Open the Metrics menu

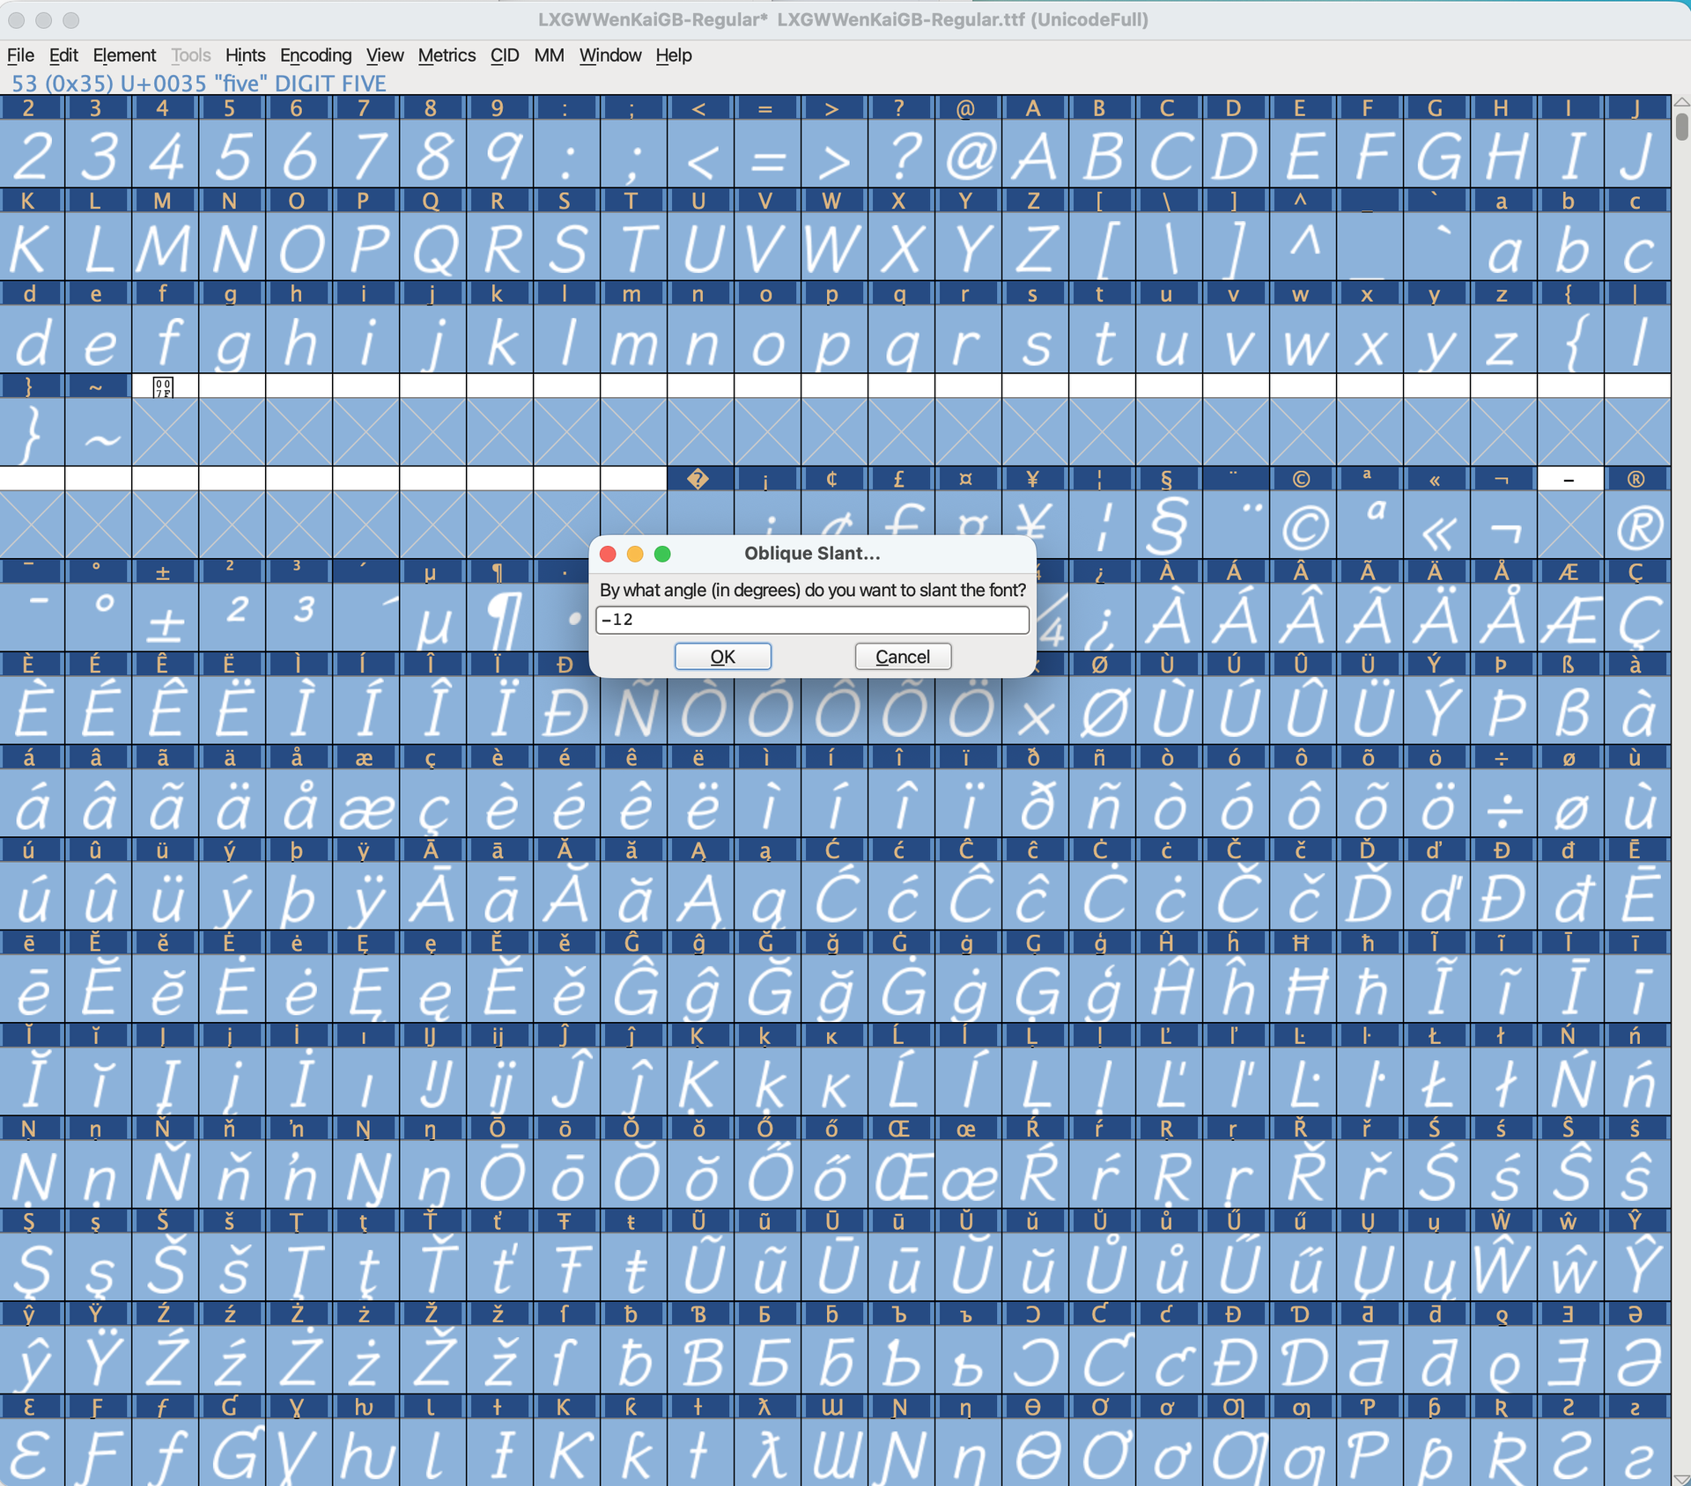[447, 55]
